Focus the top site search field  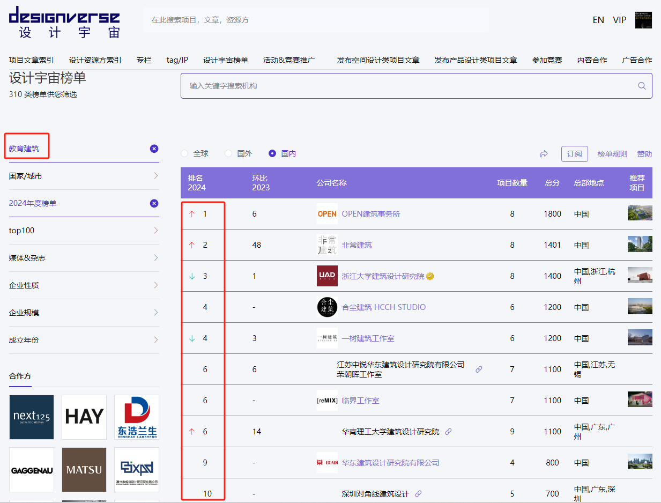[316, 20]
